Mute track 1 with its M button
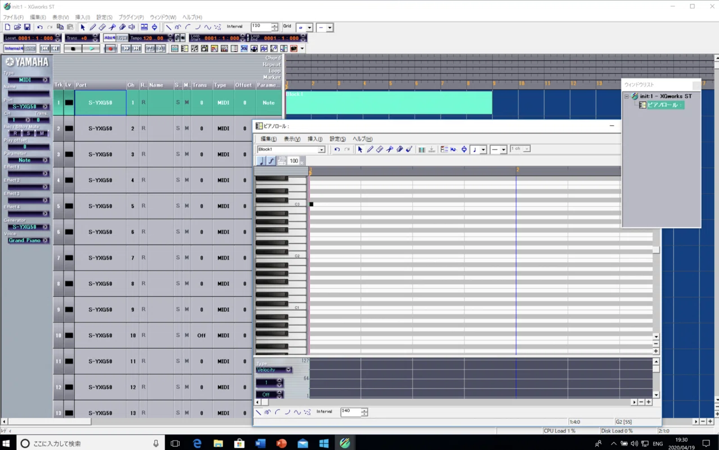Screen dimensions: 719x450 click(x=186, y=103)
